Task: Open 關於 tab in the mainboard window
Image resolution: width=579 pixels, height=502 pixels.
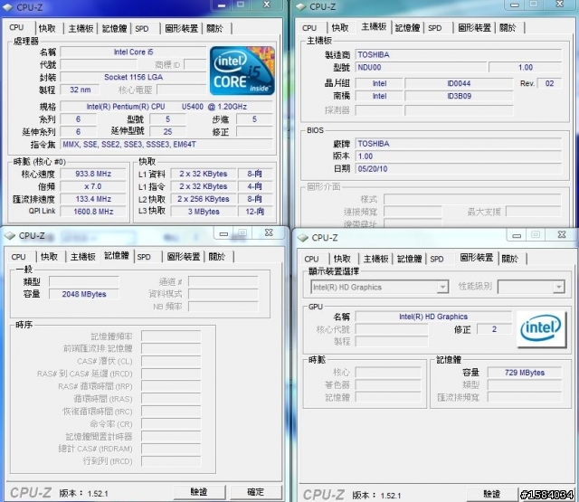Action: [508, 28]
